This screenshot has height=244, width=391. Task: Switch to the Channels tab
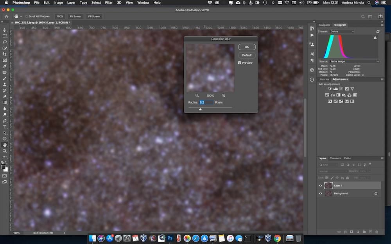(335, 158)
